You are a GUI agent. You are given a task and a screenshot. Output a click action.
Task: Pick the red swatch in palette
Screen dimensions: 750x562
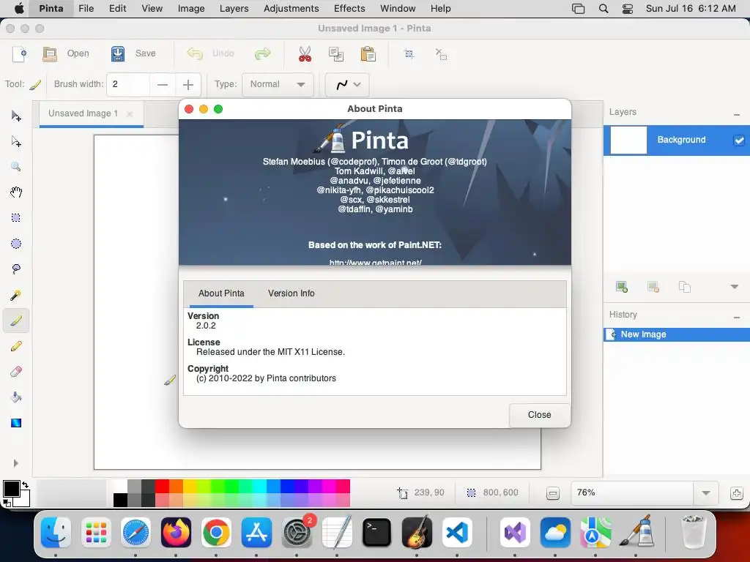[x=162, y=486]
